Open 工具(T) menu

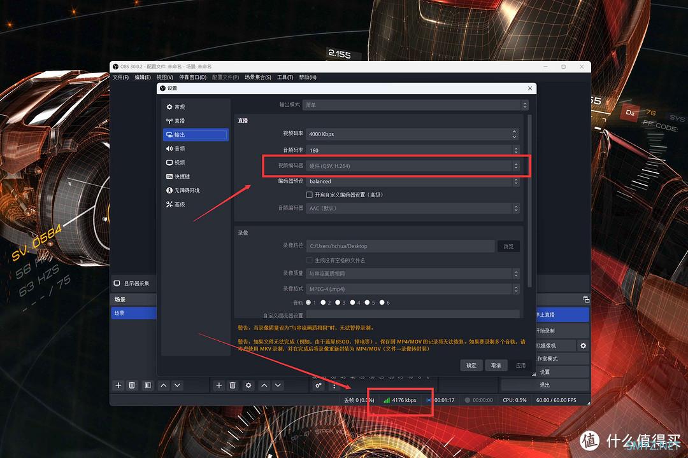pos(285,78)
